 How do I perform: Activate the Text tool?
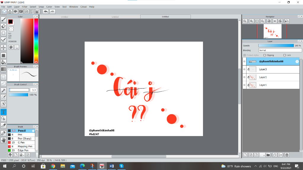(4, 112)
